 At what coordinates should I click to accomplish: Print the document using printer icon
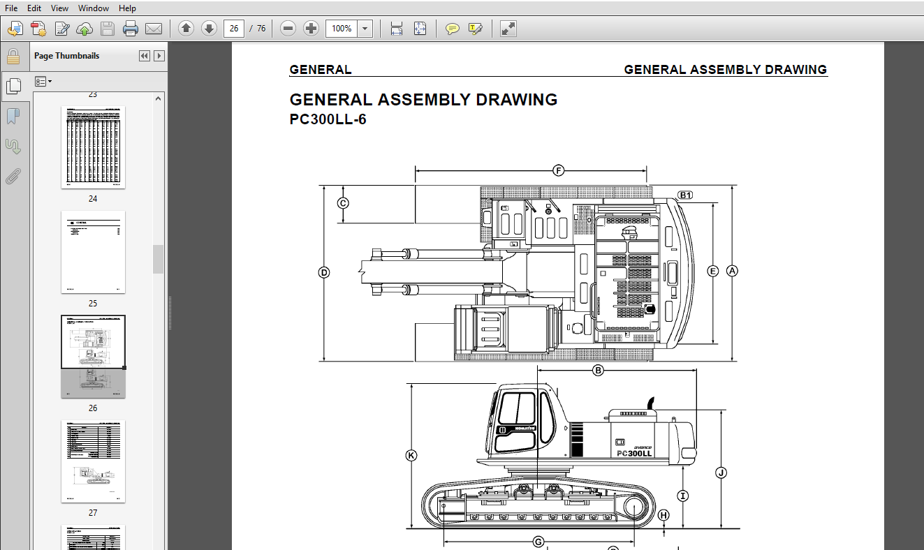tap(131, 29)
